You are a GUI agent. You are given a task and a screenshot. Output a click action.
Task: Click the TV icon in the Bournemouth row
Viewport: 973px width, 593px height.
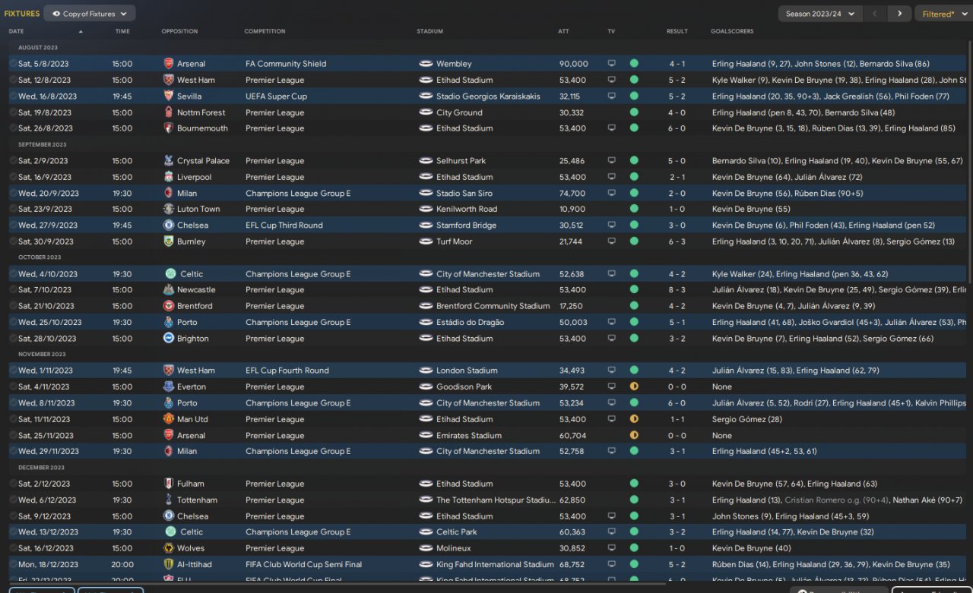pyautogui.click(x=611, y=128)
